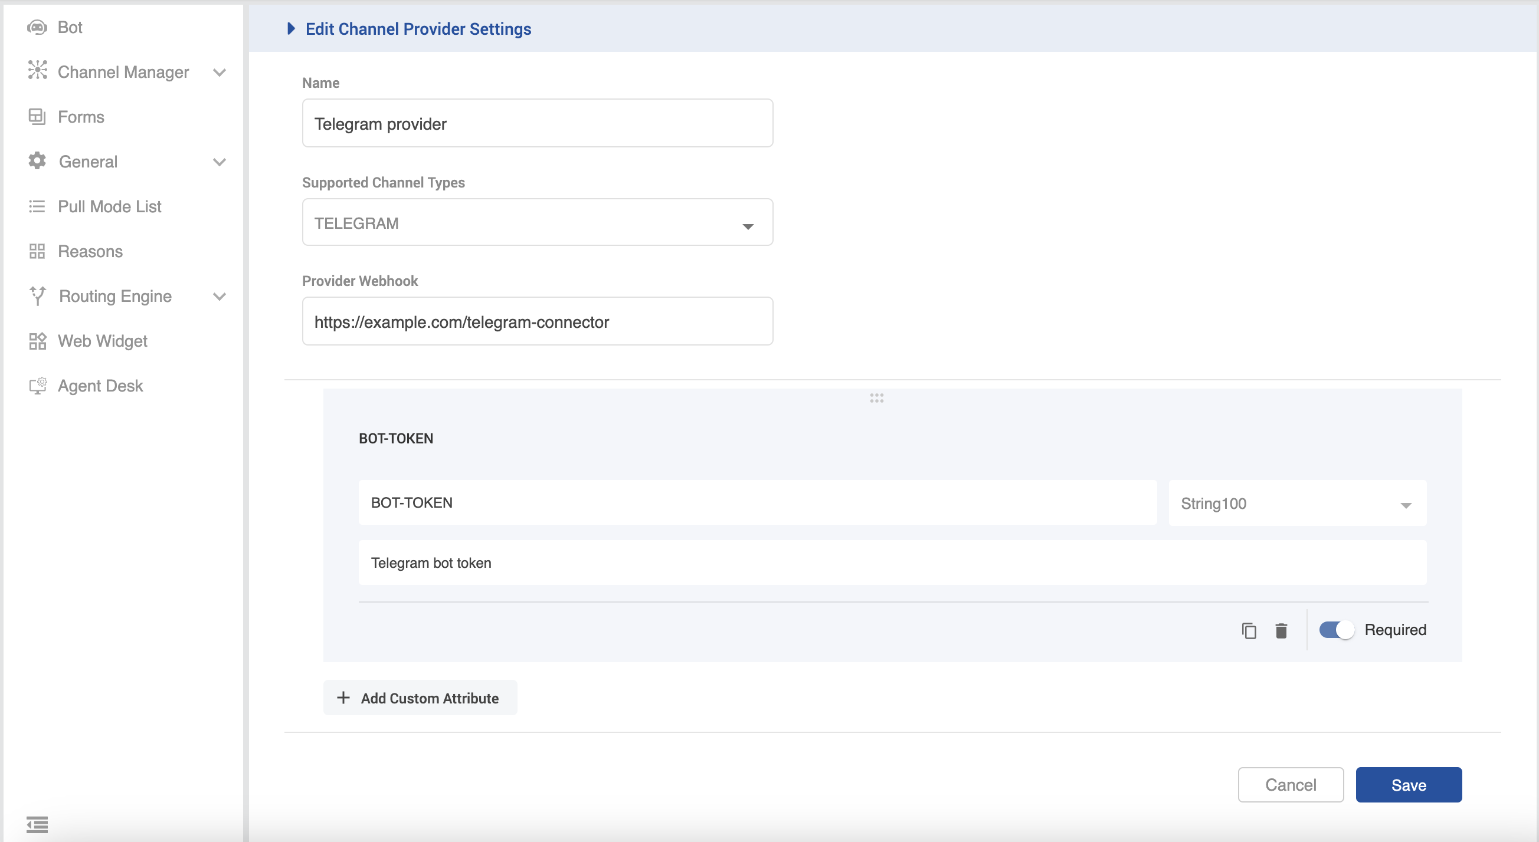Viewport: 1539px width, 842px height.
Task: Collapse Edit Channel Provider Settings triangle
Action: click(291, 29)
